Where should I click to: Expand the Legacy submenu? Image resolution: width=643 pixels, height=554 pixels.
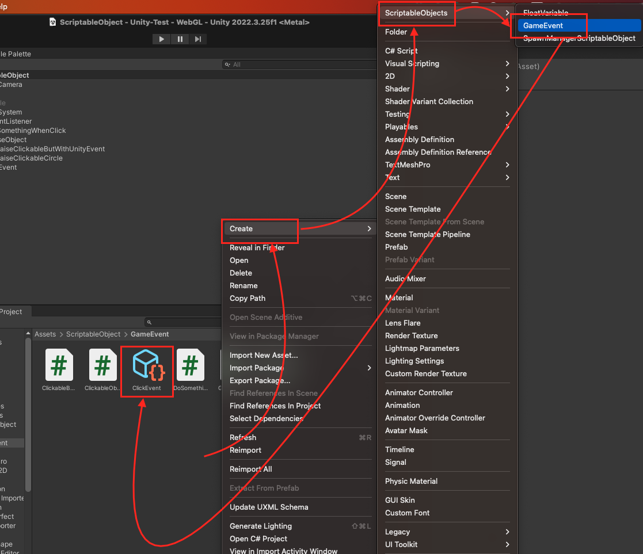coord(447,532)
